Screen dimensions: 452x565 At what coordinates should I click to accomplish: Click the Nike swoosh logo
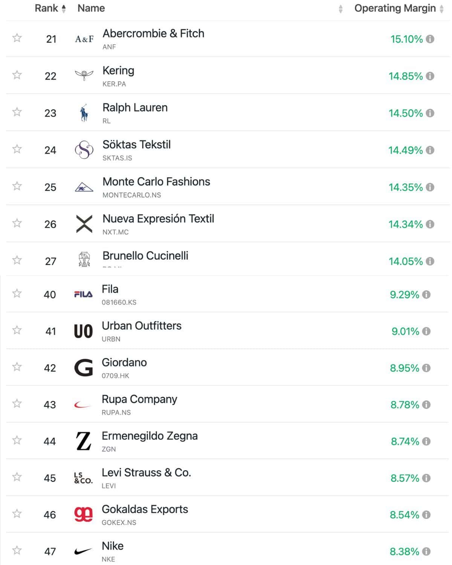83,551
